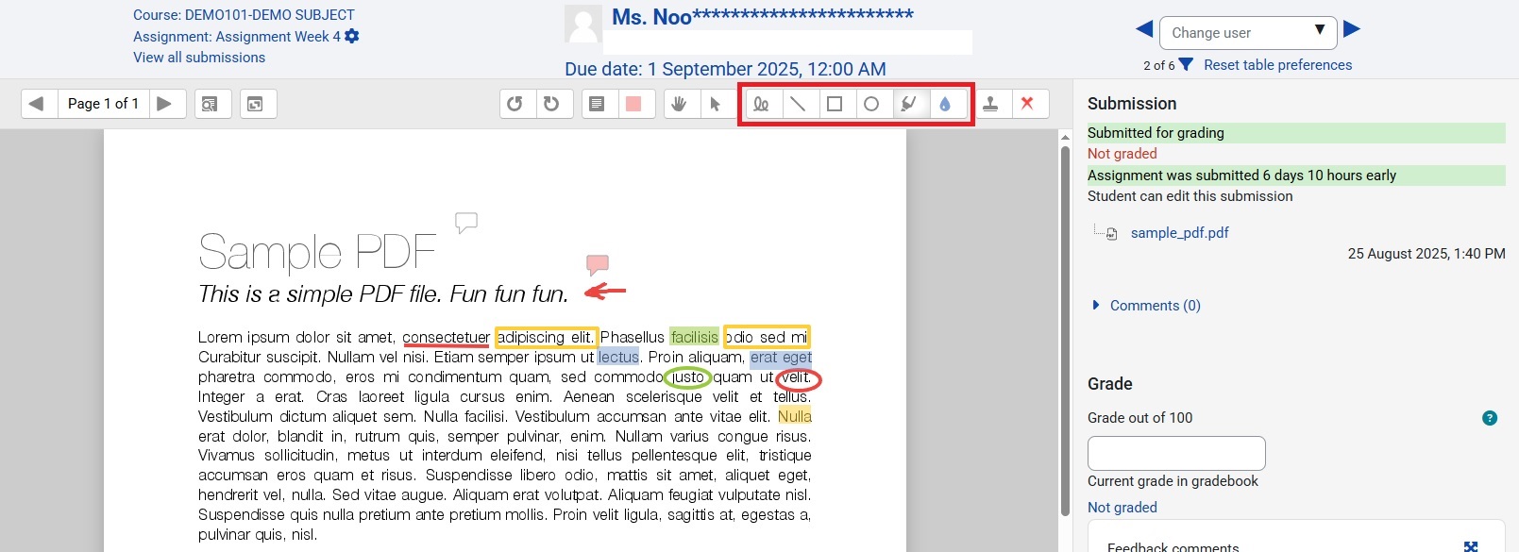Select the Highlighter tool

908,104
